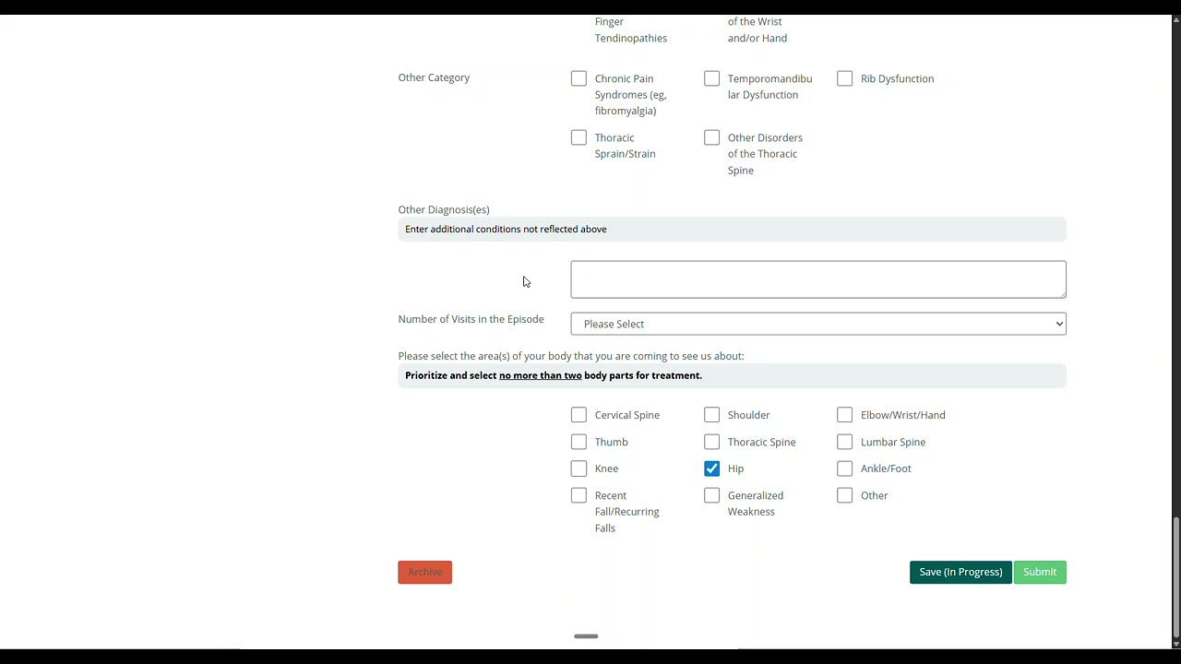Click the 'Prioritize and select no more than two' note
1181x664 pixels.
[554, 375]
